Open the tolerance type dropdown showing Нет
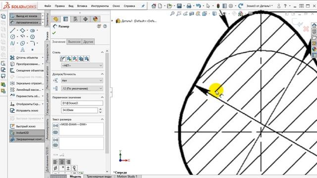The width and height of the screenshot is (317, 178). coord(82,81)
